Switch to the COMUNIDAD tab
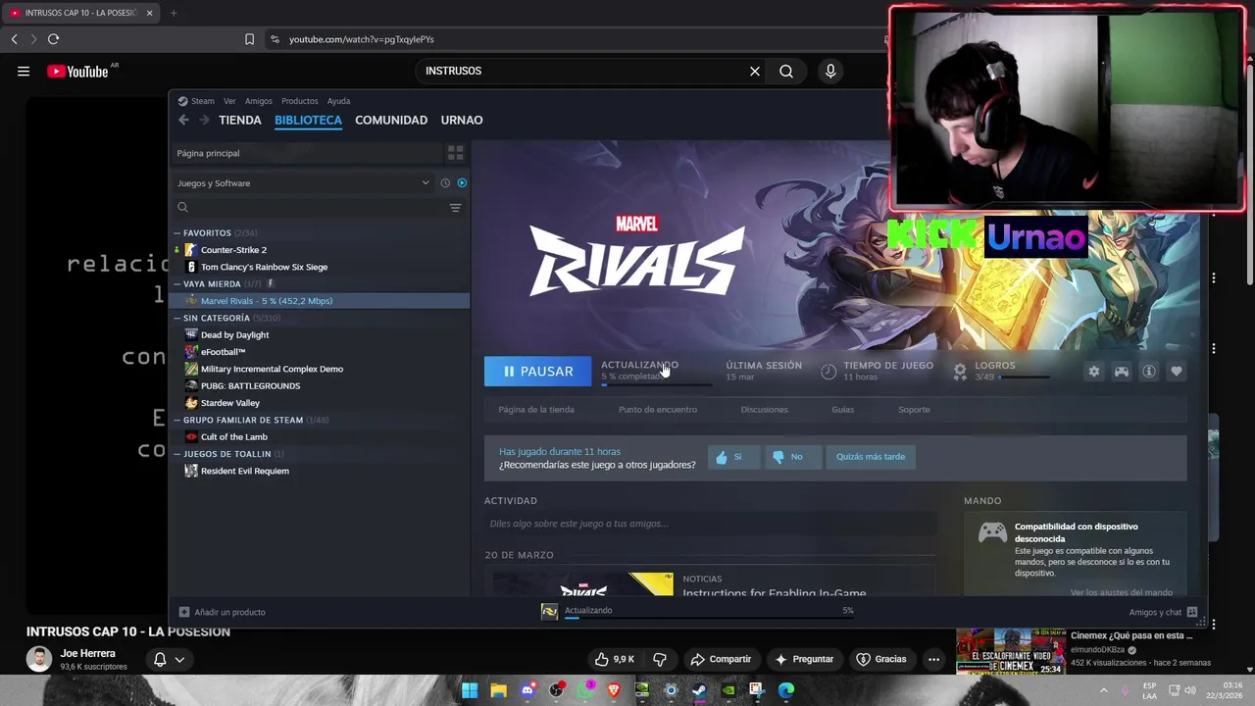This screenshot has height=706, width=1255. point(391,120)
